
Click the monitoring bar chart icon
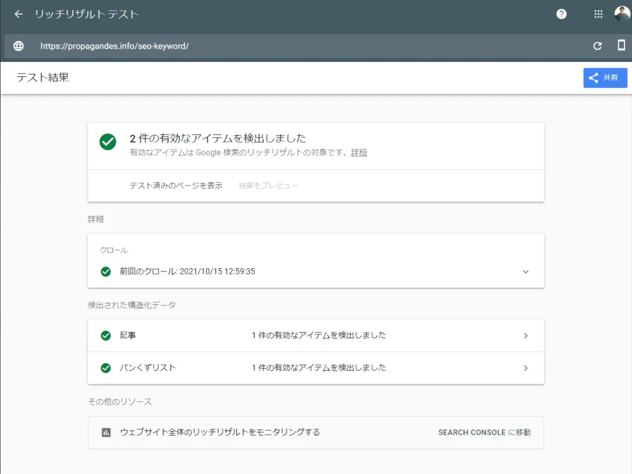[x=107, y=432]
